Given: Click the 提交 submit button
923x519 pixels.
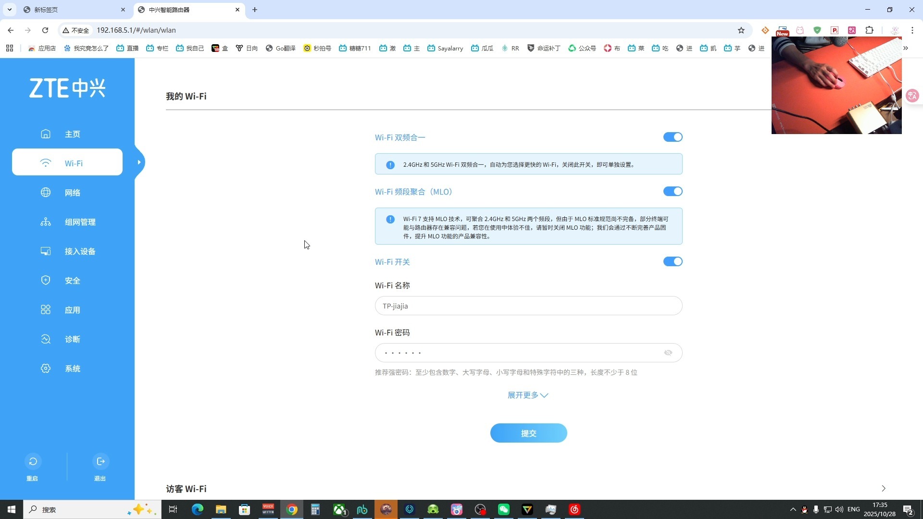Looking at the screenshot, I should [528, 433].
